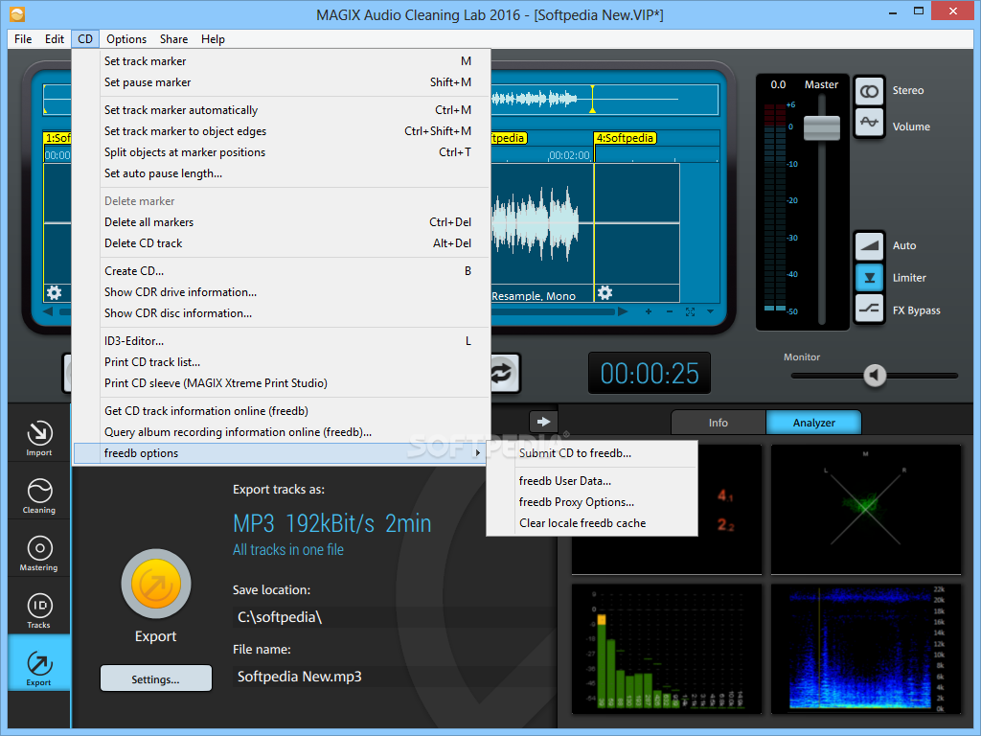
Task: Open the Edit menu
Action: click(x=55, y=38)
